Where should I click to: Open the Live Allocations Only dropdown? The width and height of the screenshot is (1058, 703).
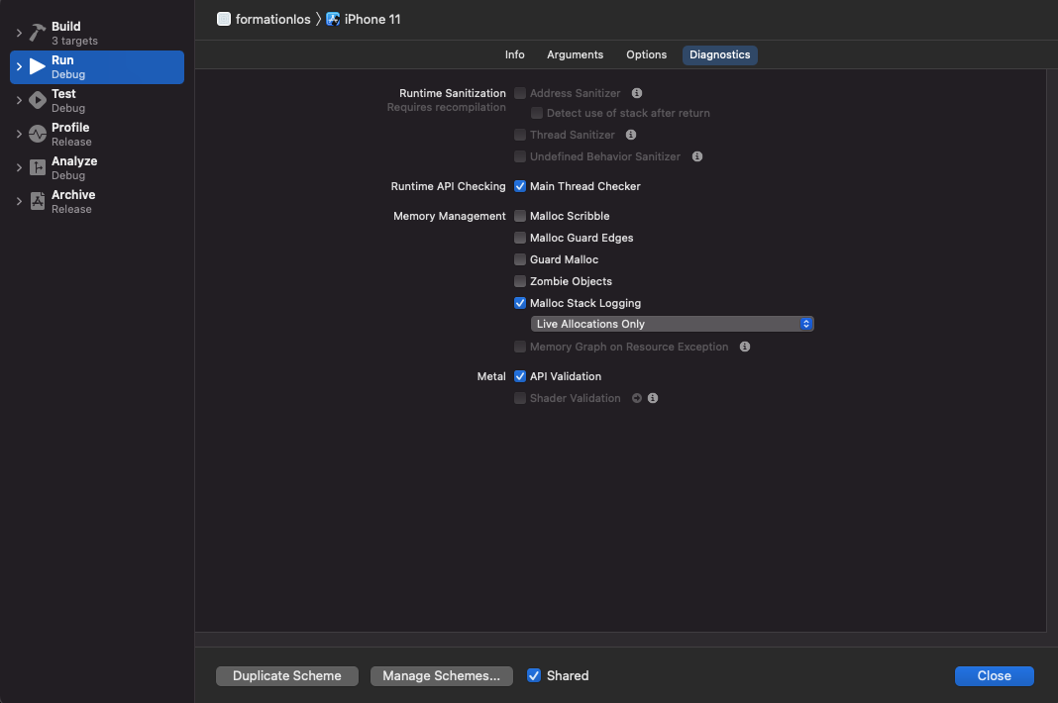coord(672,324)
